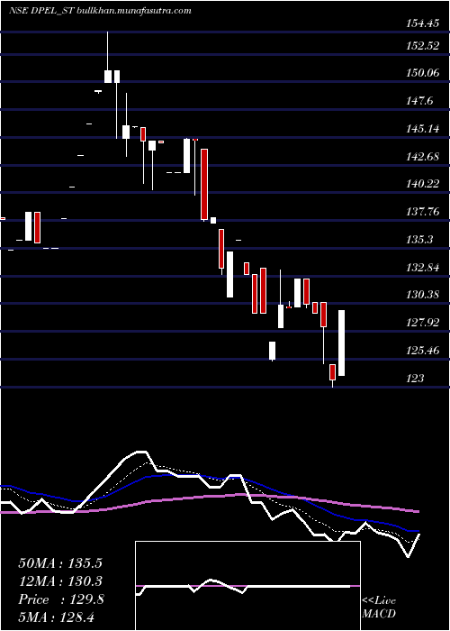Image resolution: width=450 pixels, height=631 pixels.
Task: Click the NSE DPEL_ST bullkhan.munafasutra.com title
Action: point(100,11)
